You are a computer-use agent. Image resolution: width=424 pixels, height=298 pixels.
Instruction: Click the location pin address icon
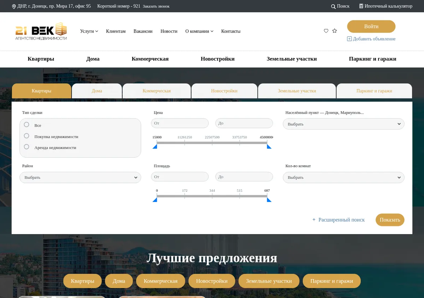point(14,6)
